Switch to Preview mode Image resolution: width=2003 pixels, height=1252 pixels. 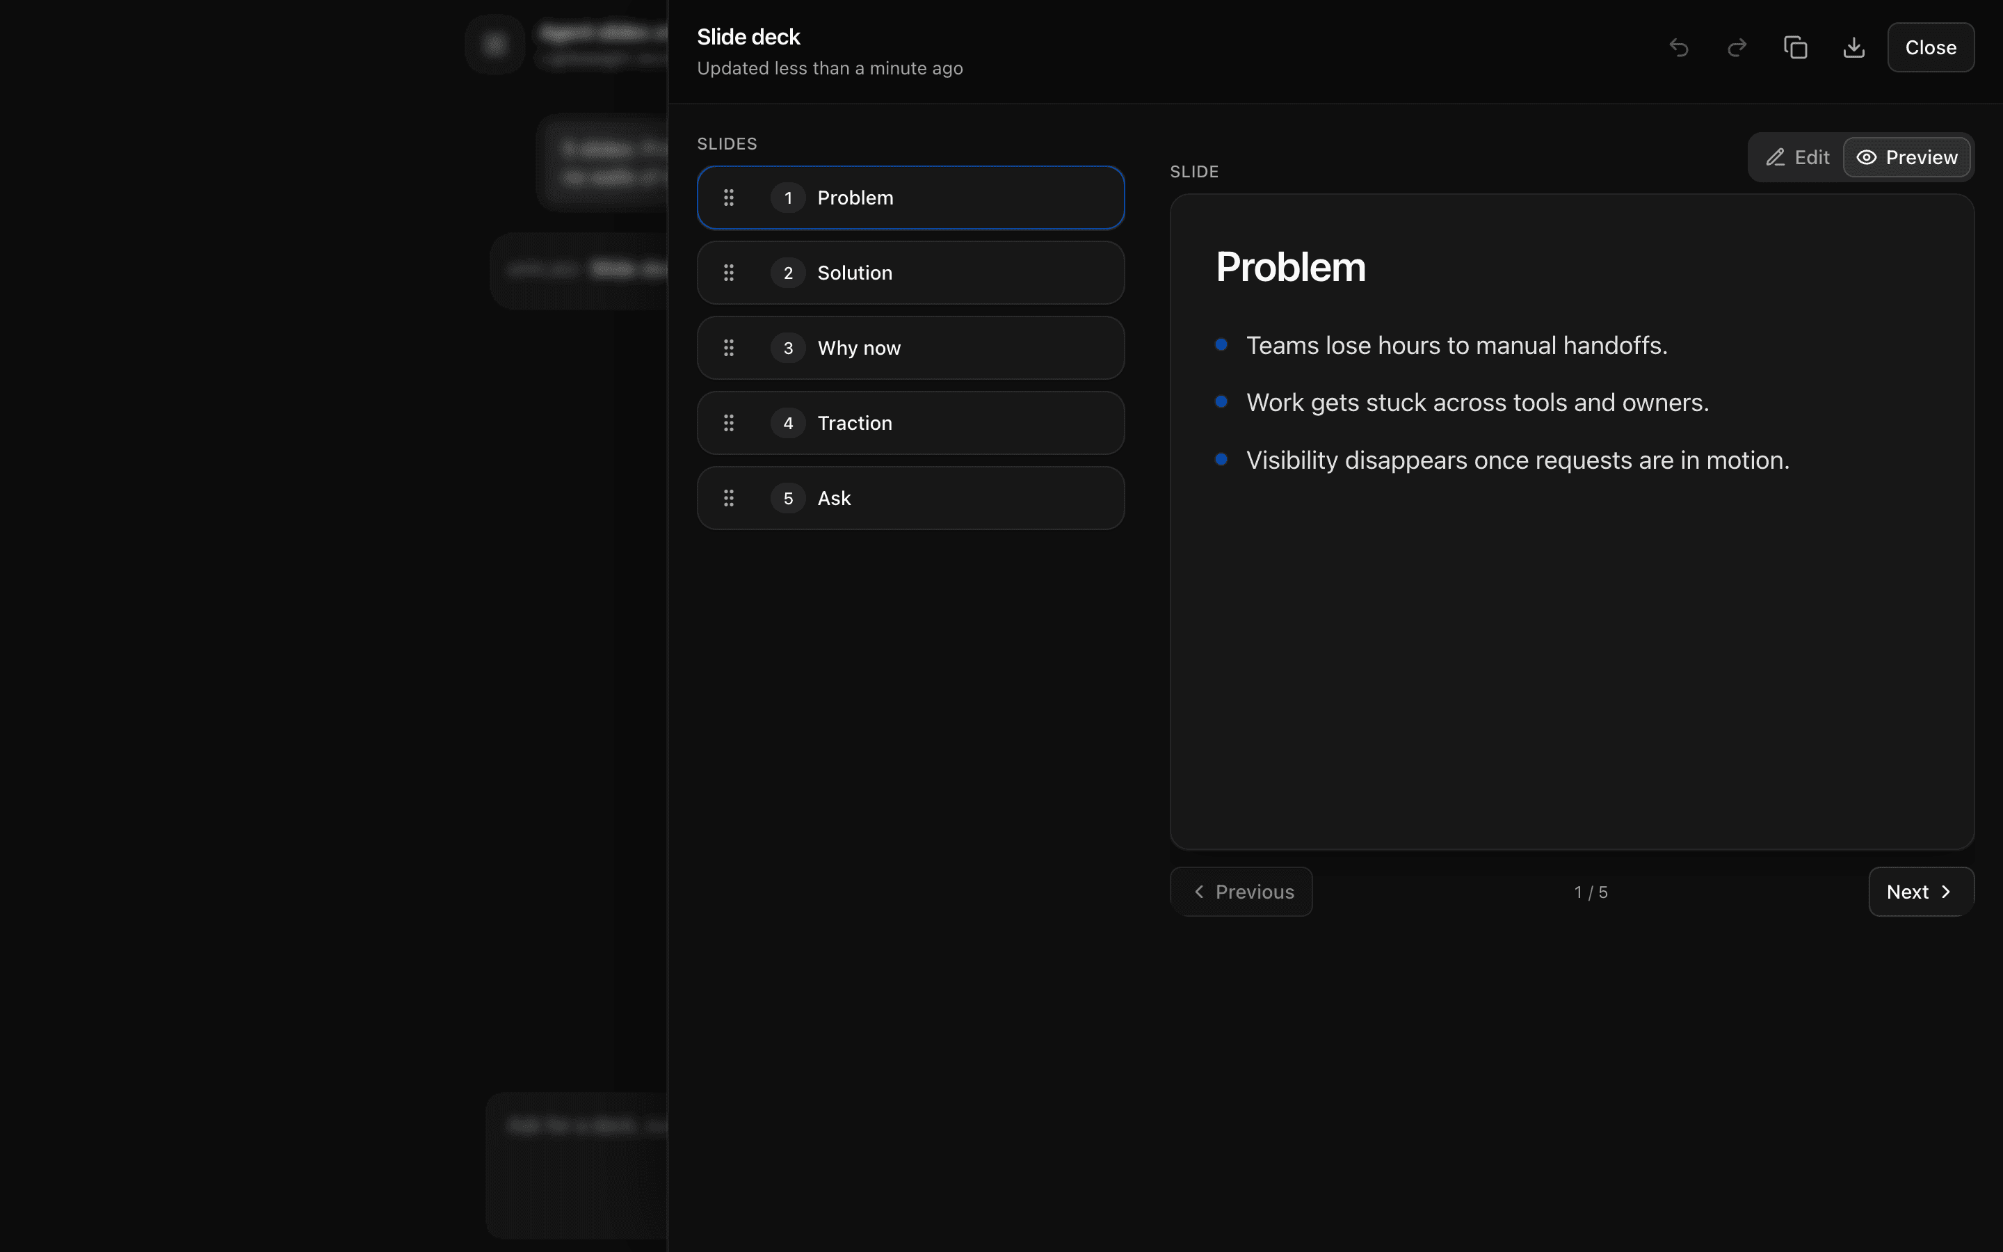click(1906, 157)
